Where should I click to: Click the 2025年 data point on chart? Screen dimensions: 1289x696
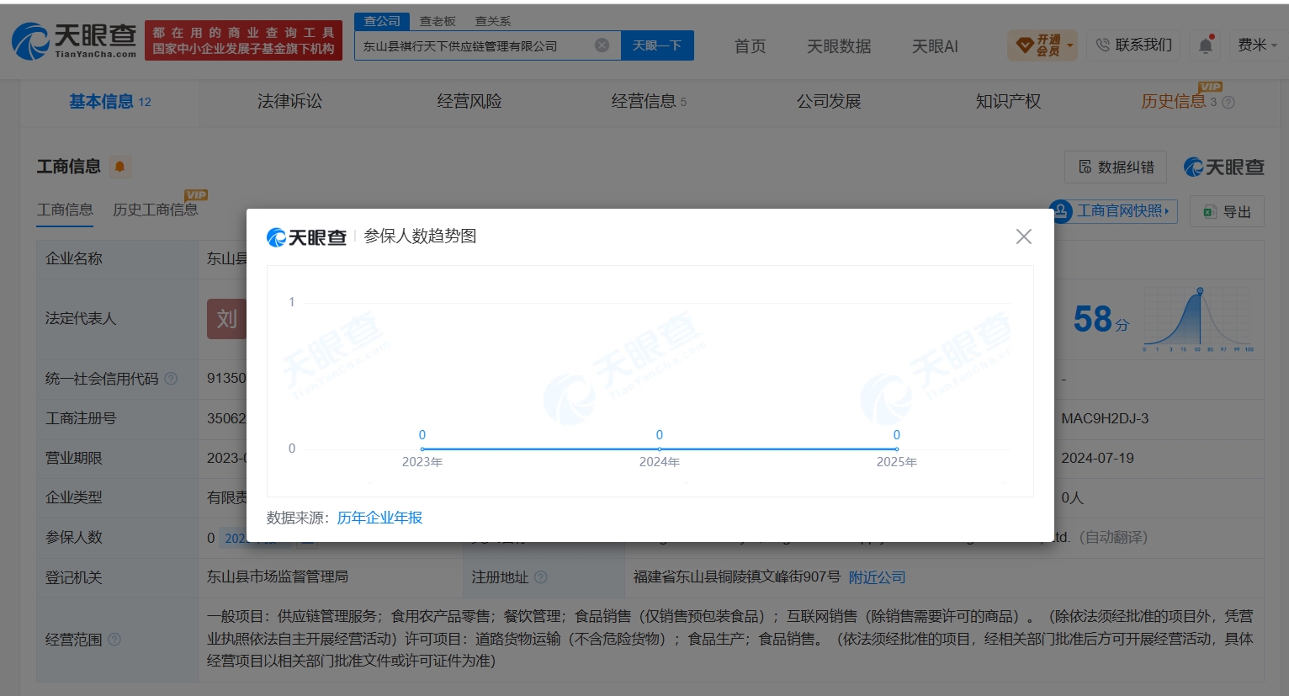point(897,449)
